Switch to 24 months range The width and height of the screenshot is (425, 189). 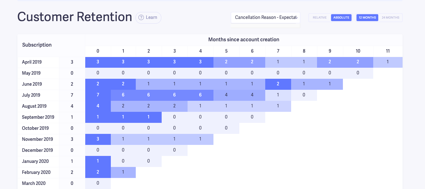pyautogui.click(x=390, y=18)
